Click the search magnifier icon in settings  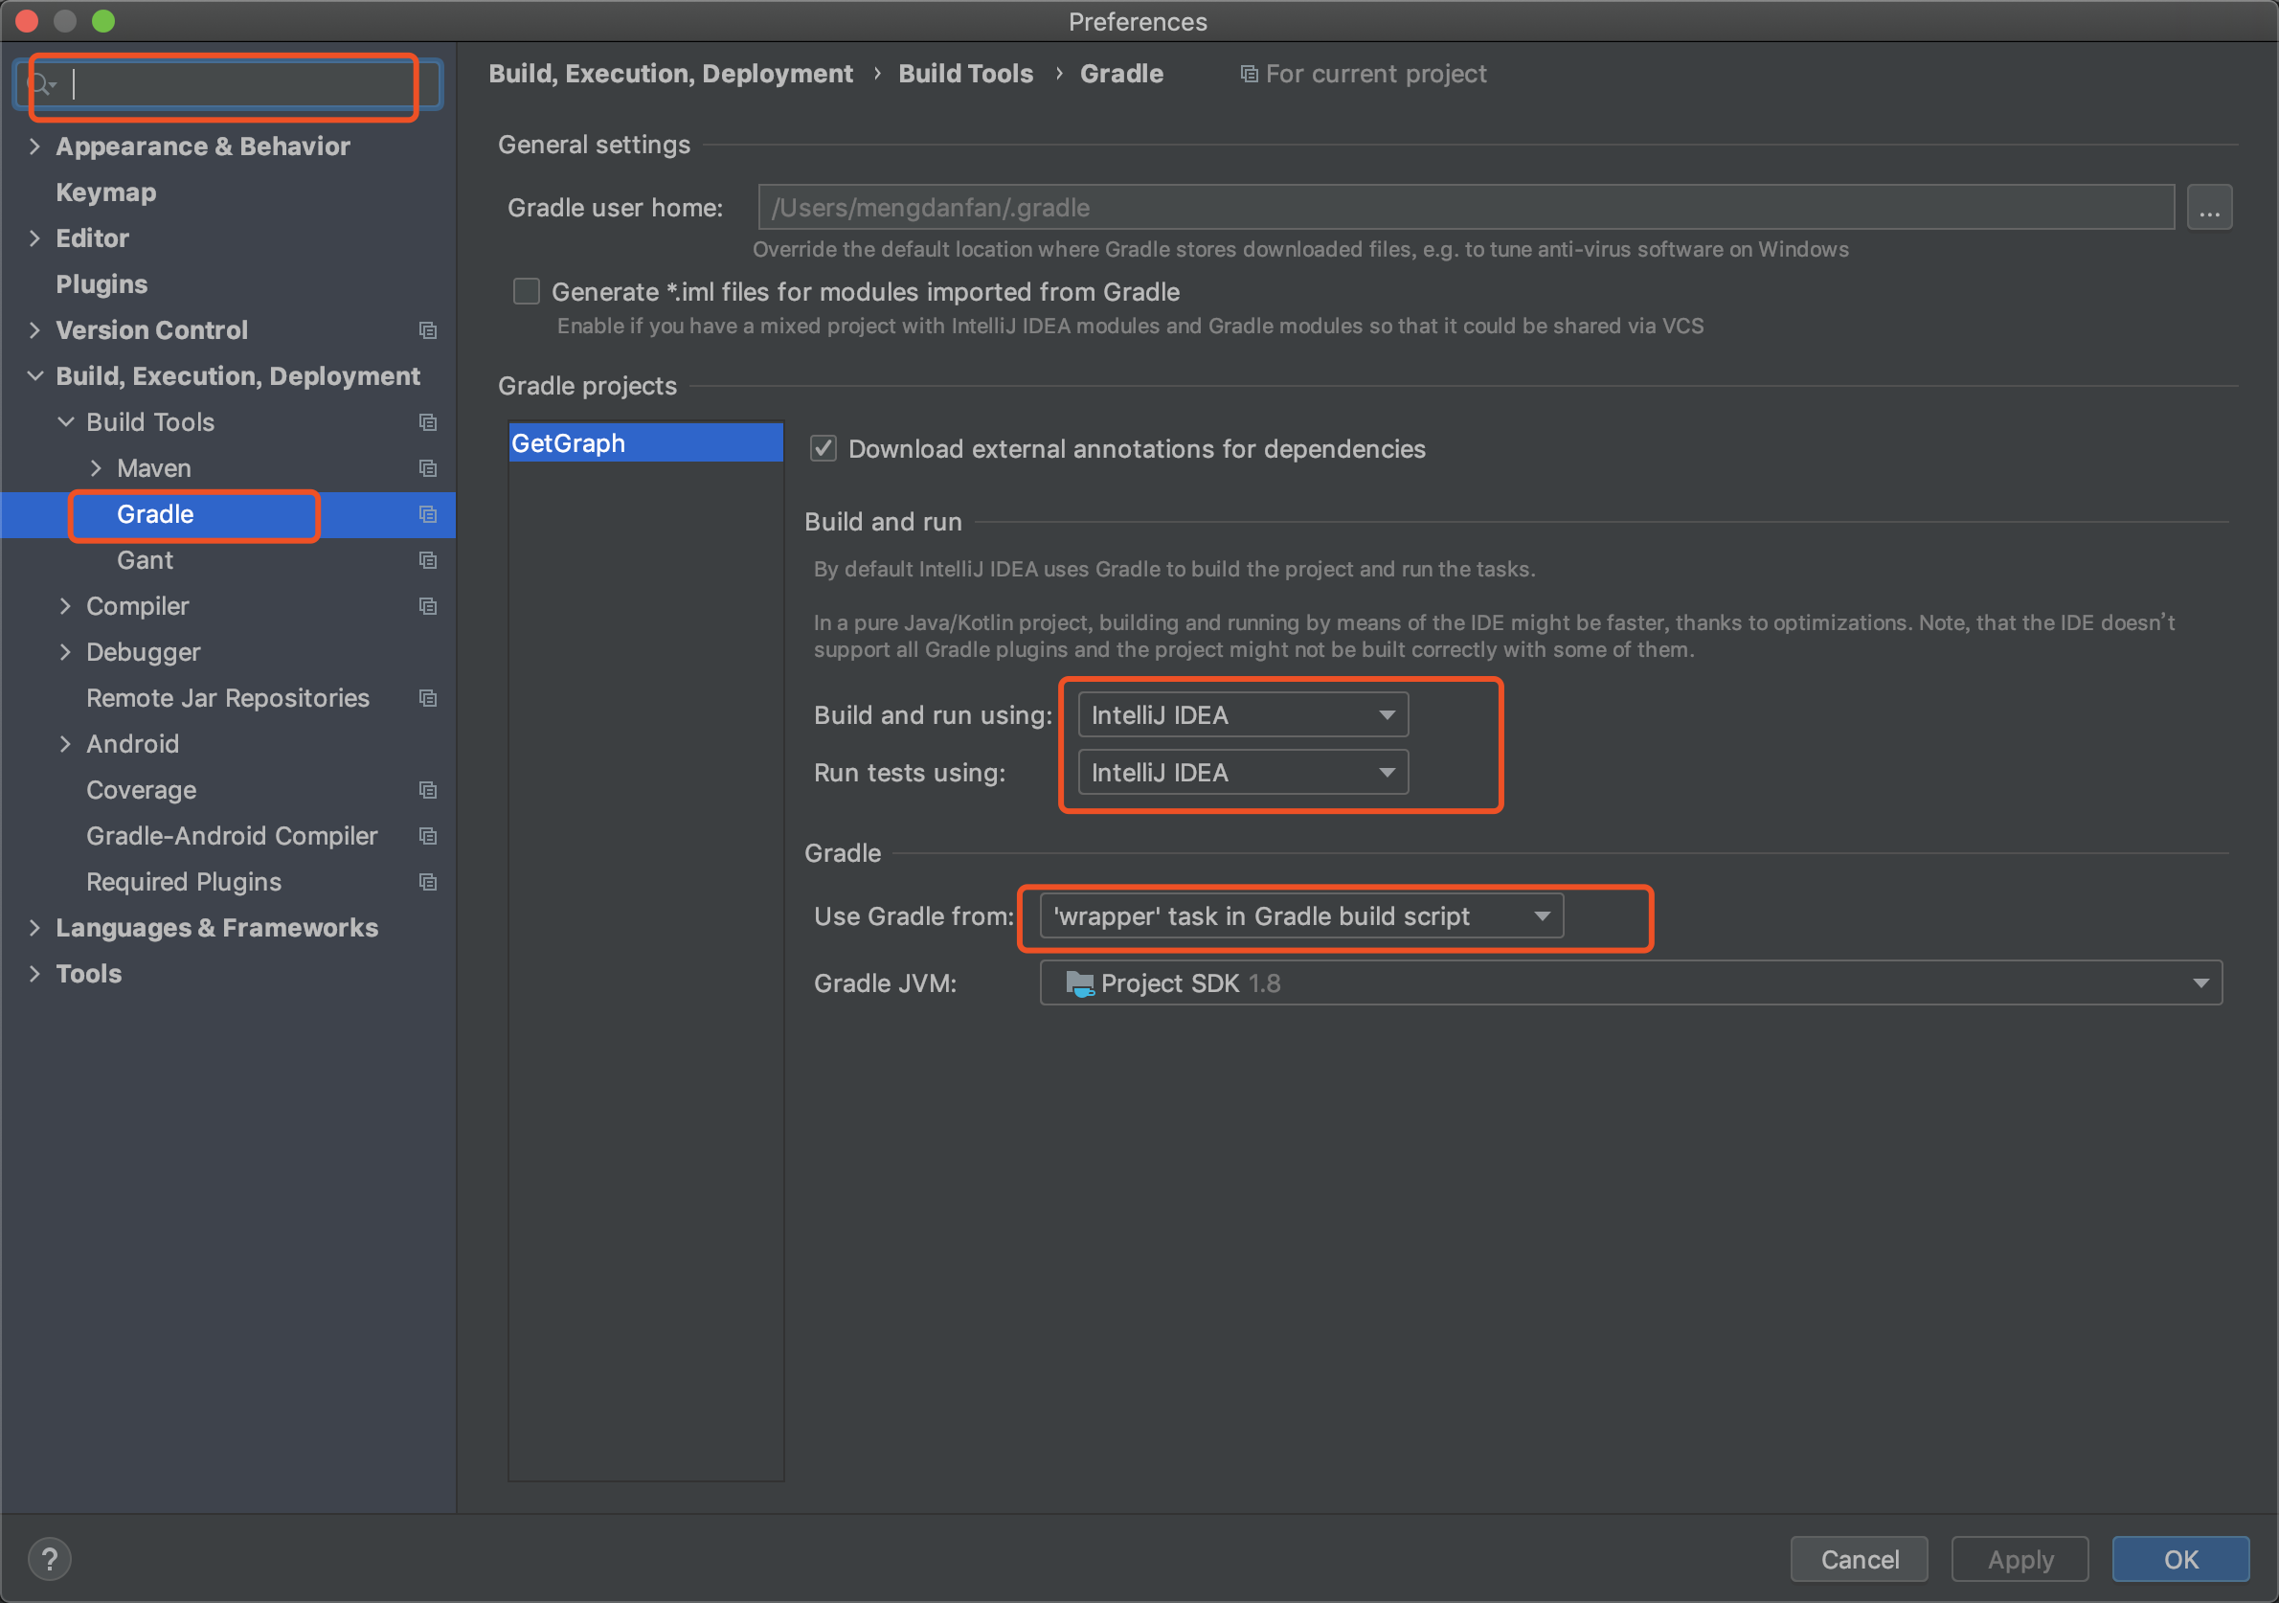pyautogui.click(x=44, y=85)
